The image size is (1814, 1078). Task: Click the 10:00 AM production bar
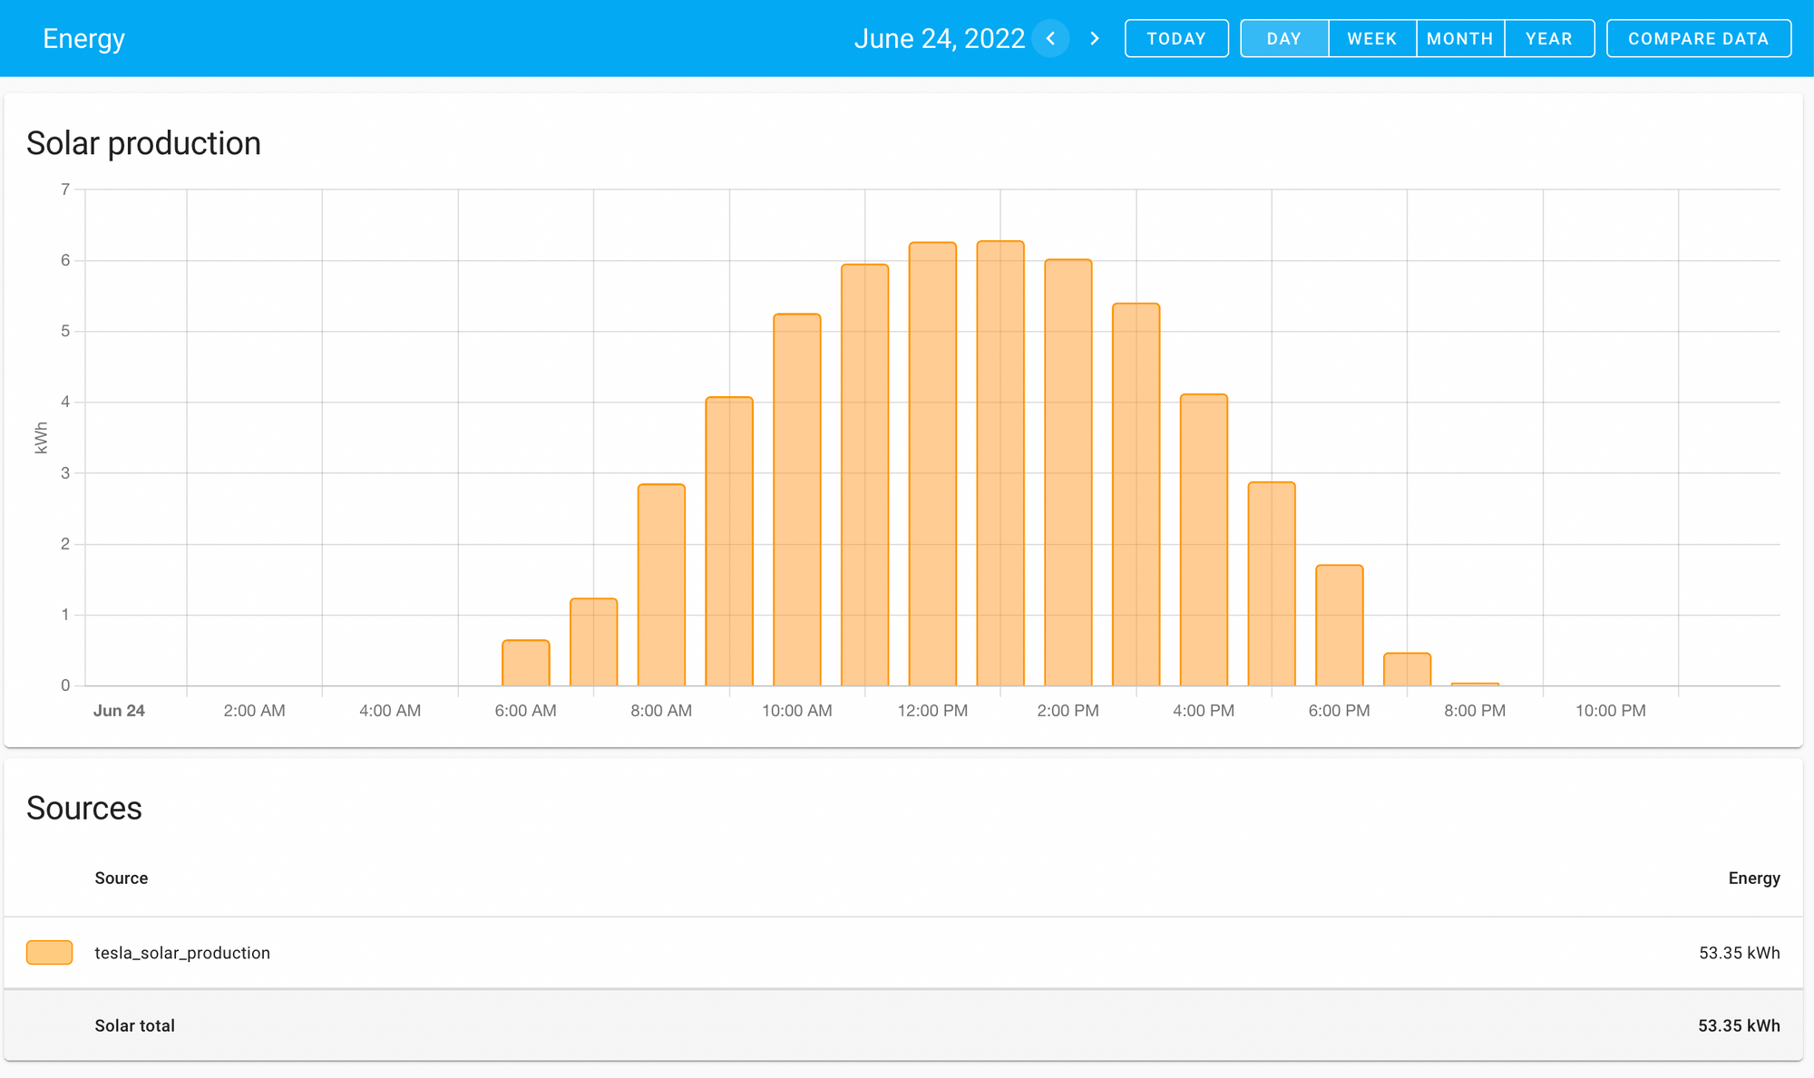pyautogui.click(x=796, y=499)
